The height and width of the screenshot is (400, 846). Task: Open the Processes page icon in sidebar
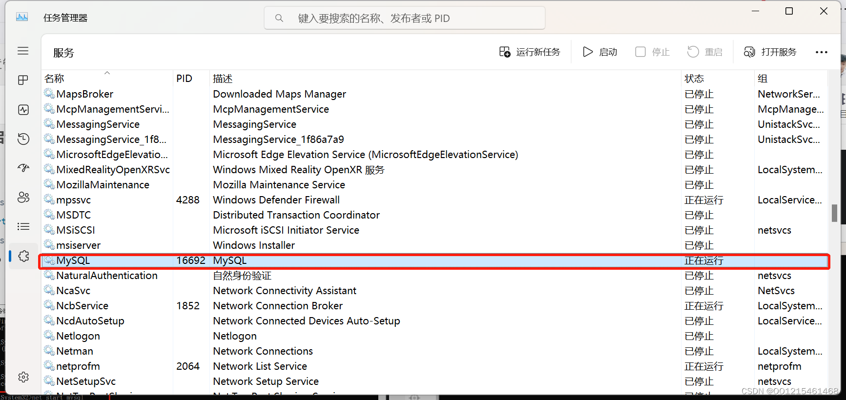(23, 80)
